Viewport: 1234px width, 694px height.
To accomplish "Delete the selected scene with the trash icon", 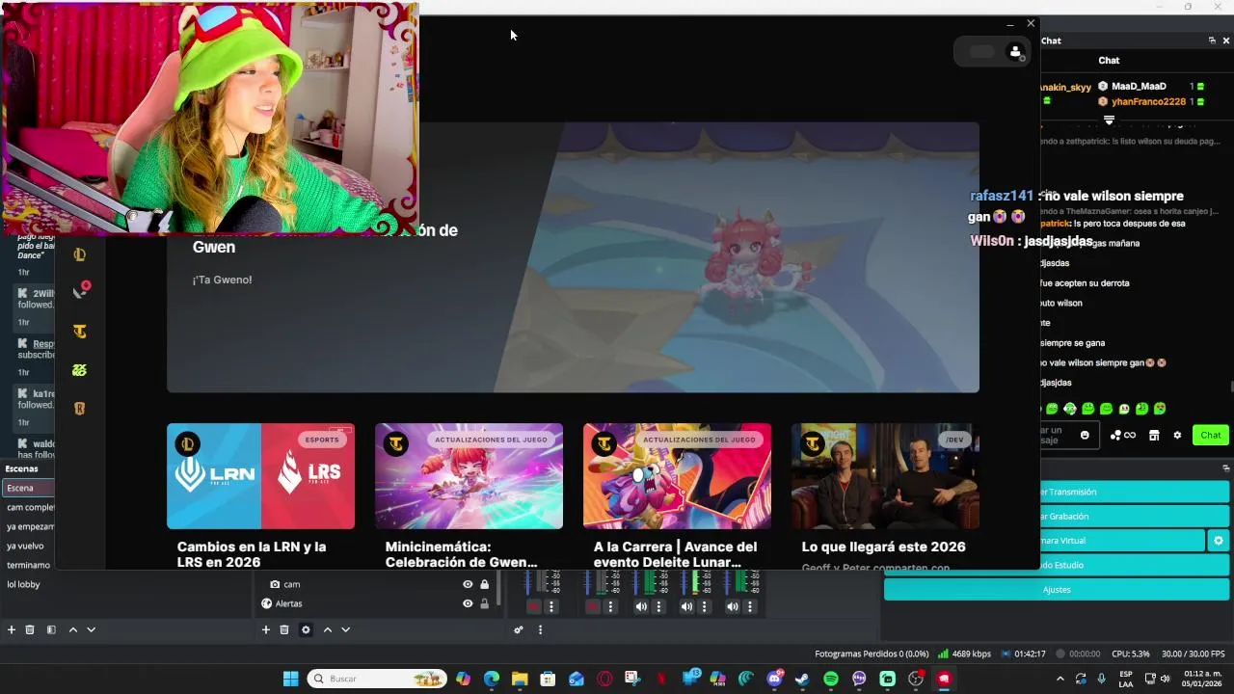I will pos(30,629).
